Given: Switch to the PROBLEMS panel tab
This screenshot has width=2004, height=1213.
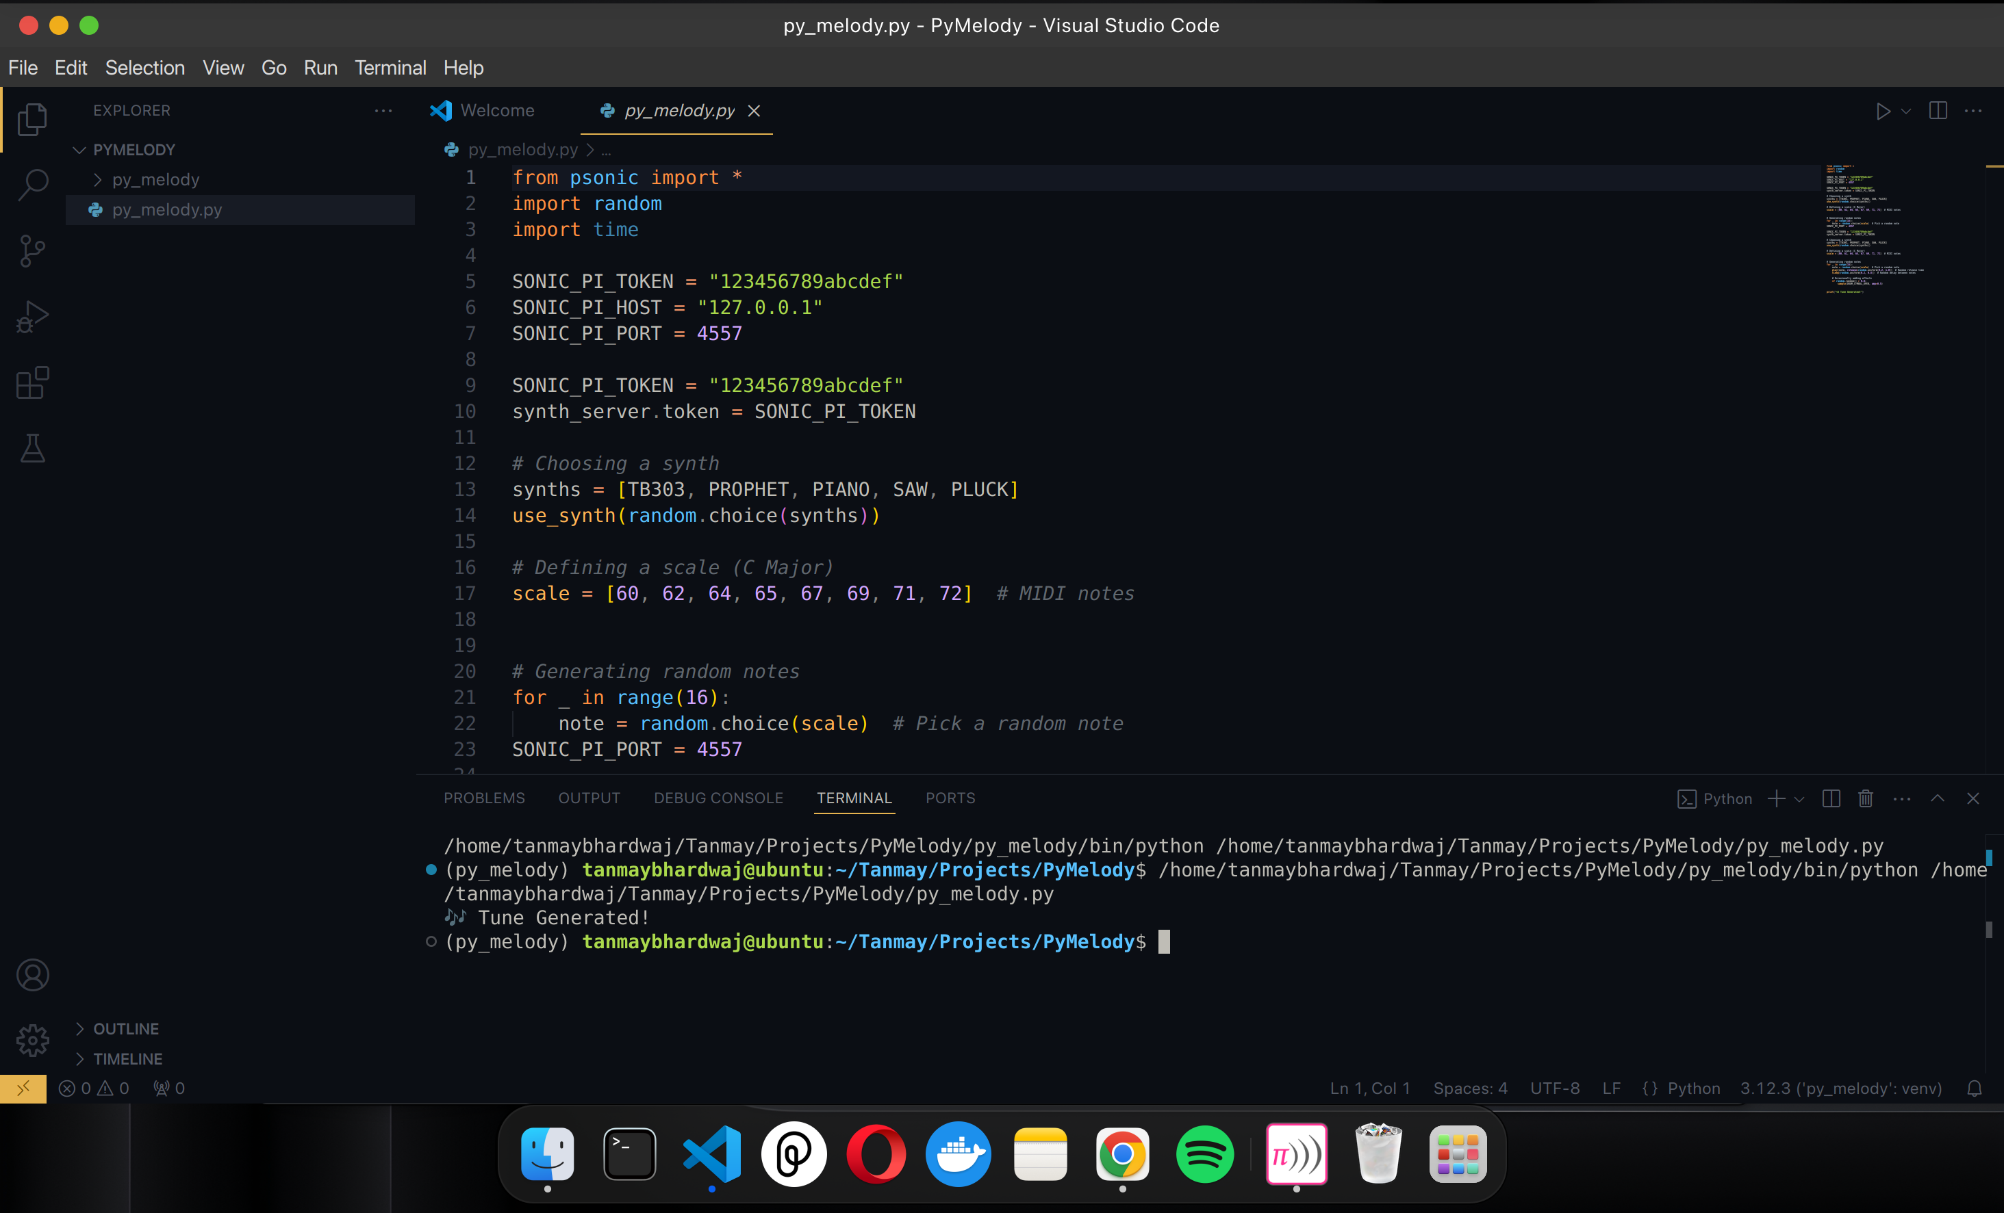Looking at the screenshot, I should click(484, 798).
